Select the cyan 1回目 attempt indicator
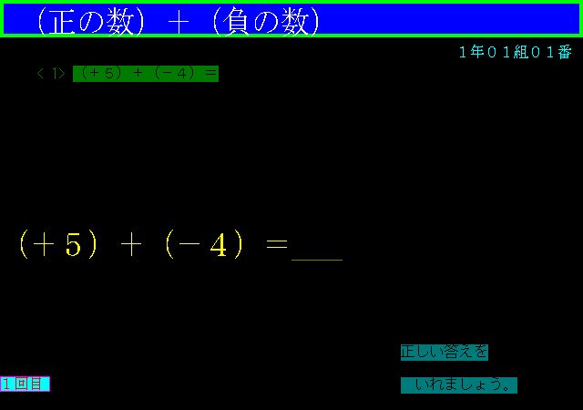This screenshot has width=583, height=410. pyautogui.click(x=25, y=384)
